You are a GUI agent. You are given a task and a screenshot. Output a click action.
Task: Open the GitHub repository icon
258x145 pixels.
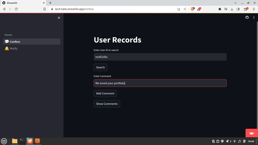pos(247,18)
